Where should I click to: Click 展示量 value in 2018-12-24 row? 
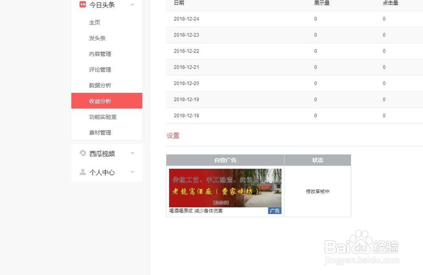(x=316, y=19)
